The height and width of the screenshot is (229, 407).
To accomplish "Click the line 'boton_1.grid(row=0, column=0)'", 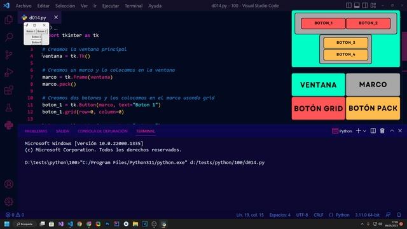I will coord(83,112).
